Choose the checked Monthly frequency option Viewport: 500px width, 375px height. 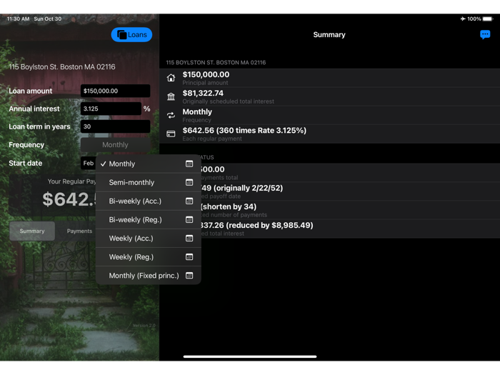pyautogui.click(x=149, y=164)
